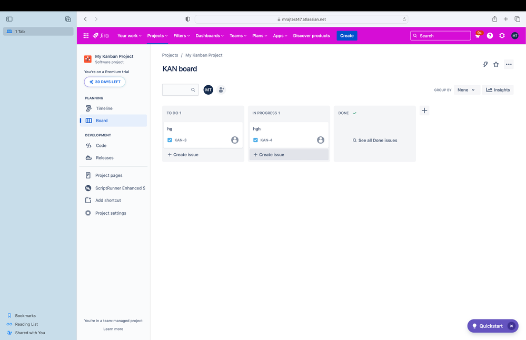Close the Quickstart panel button
This screenshot has width=526, height=340.
[x=511, y=326]
